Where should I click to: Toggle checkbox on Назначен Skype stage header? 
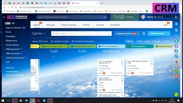42,46
